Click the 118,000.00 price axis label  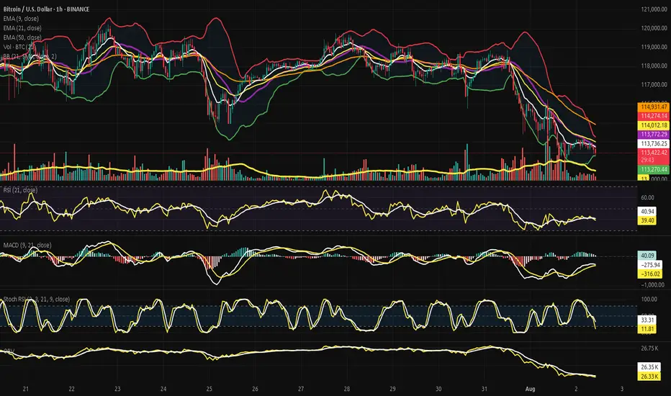654,66
